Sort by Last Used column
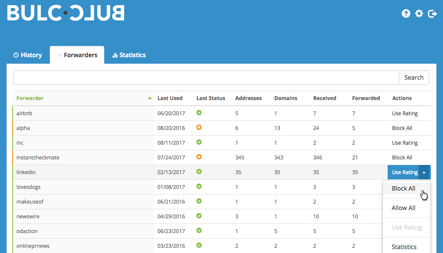 (x=170, y=98)
